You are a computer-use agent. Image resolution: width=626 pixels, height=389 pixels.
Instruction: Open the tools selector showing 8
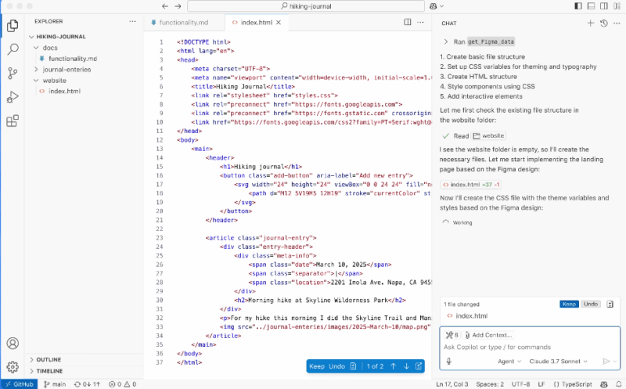coord(452,335)
